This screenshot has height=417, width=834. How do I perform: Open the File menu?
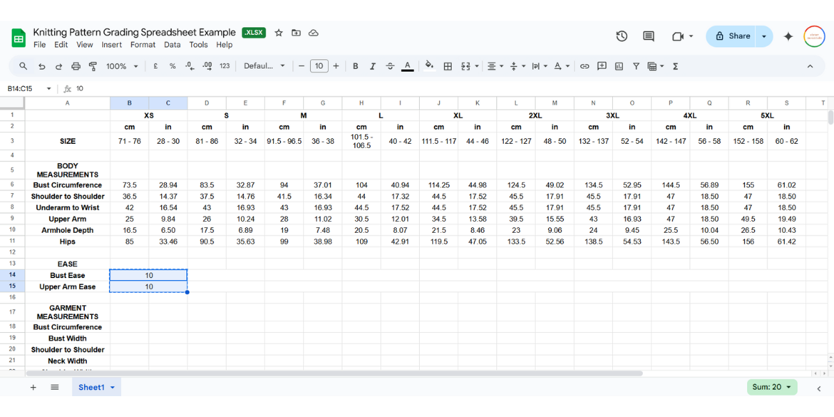point(40,44)
